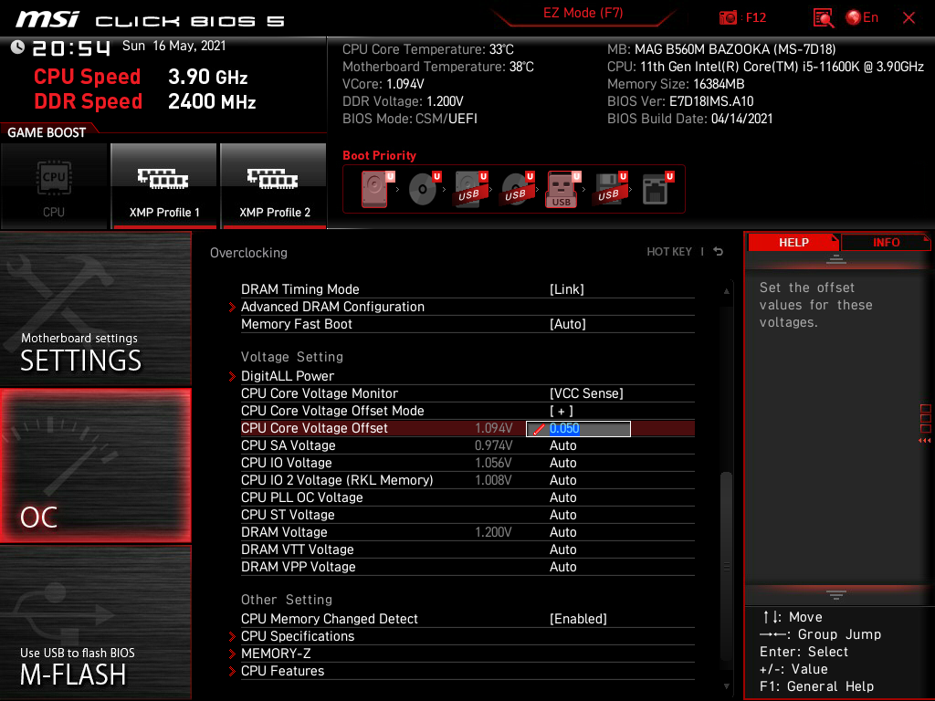Click the help panel bottom handle
This screenshot has width=935, height=701.
coord(836,595)
